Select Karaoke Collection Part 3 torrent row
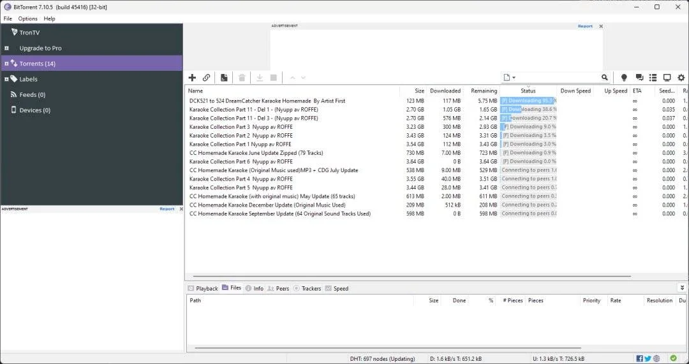 click(436, 127)
